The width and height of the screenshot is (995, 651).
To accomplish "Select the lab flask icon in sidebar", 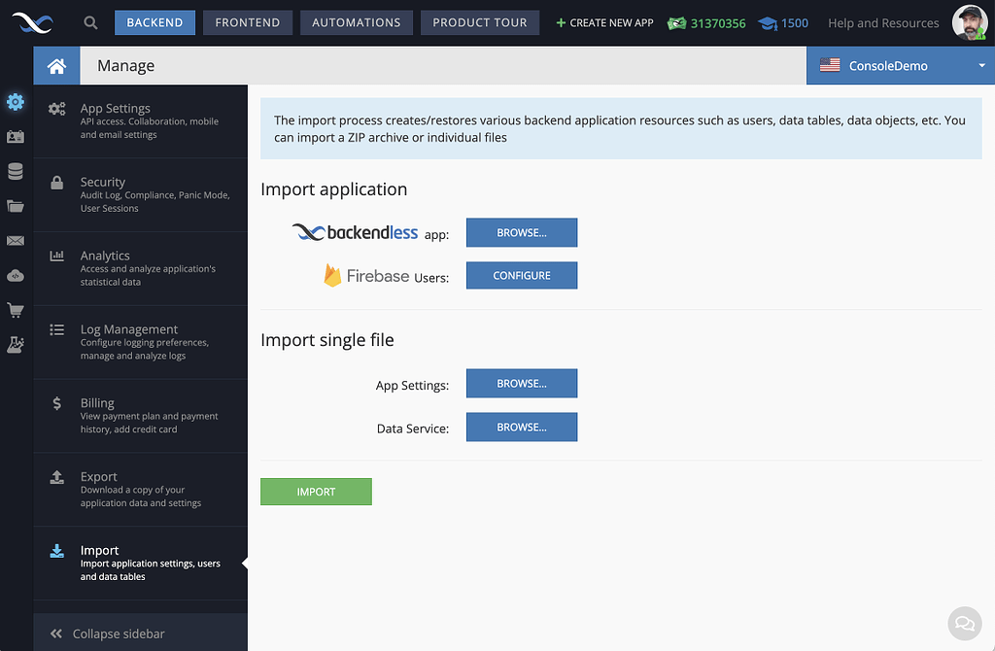I will 15,343.
